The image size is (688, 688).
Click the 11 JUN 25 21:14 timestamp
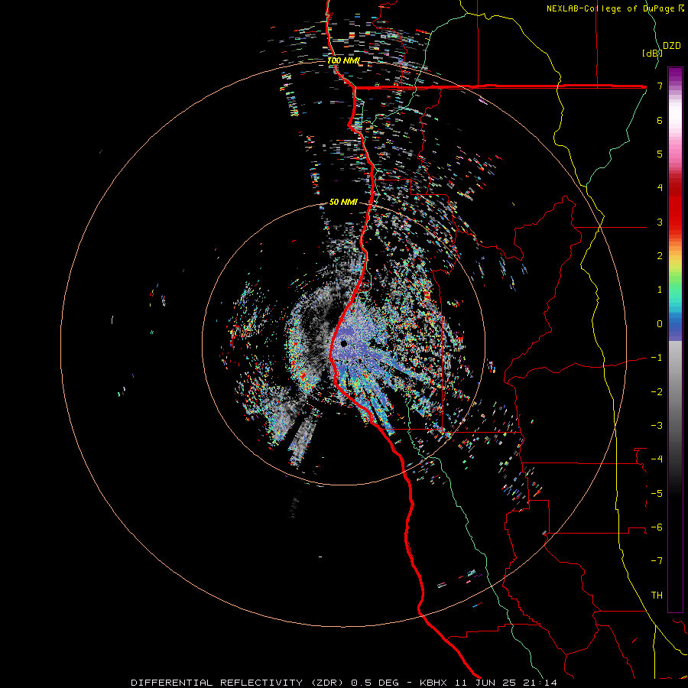[x=506, y=683]
